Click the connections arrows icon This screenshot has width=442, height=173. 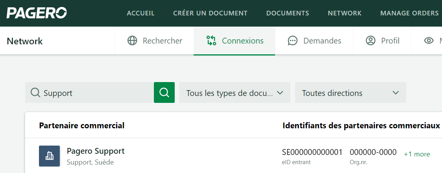[x=211, y=40]
